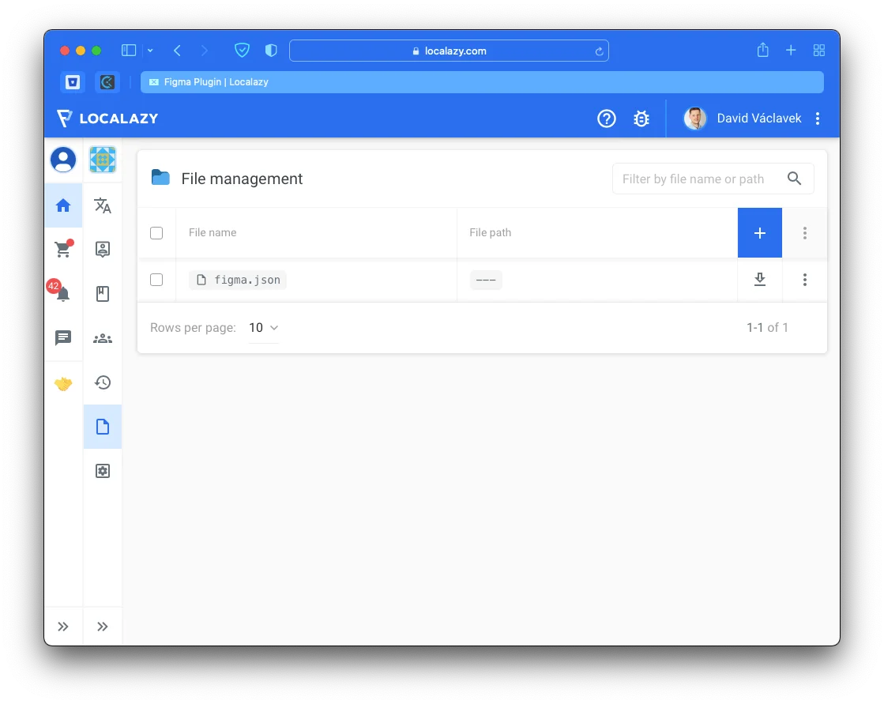Open the three-dot menu for figma.json
Viewport: 884px width, 704px height.
(804, 280)
